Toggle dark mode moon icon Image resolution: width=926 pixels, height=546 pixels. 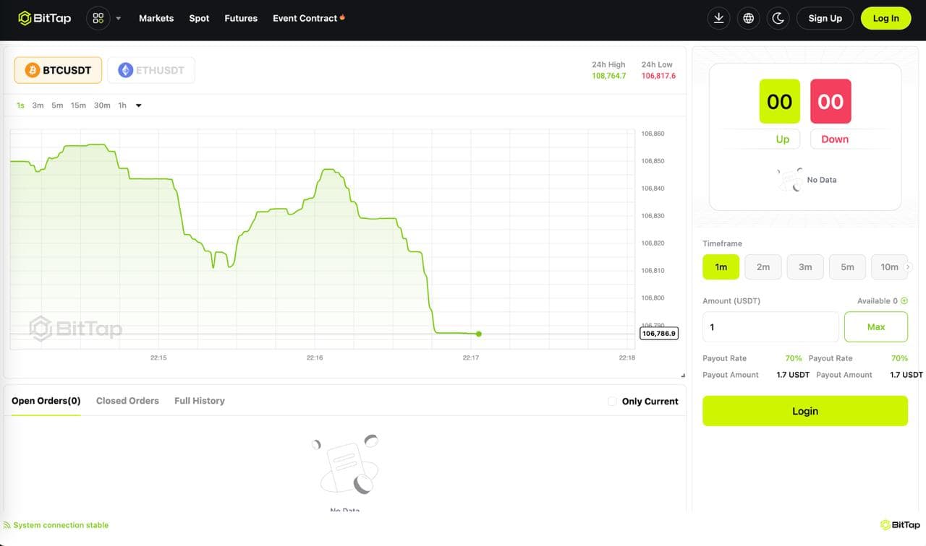(x=778, y=18)
